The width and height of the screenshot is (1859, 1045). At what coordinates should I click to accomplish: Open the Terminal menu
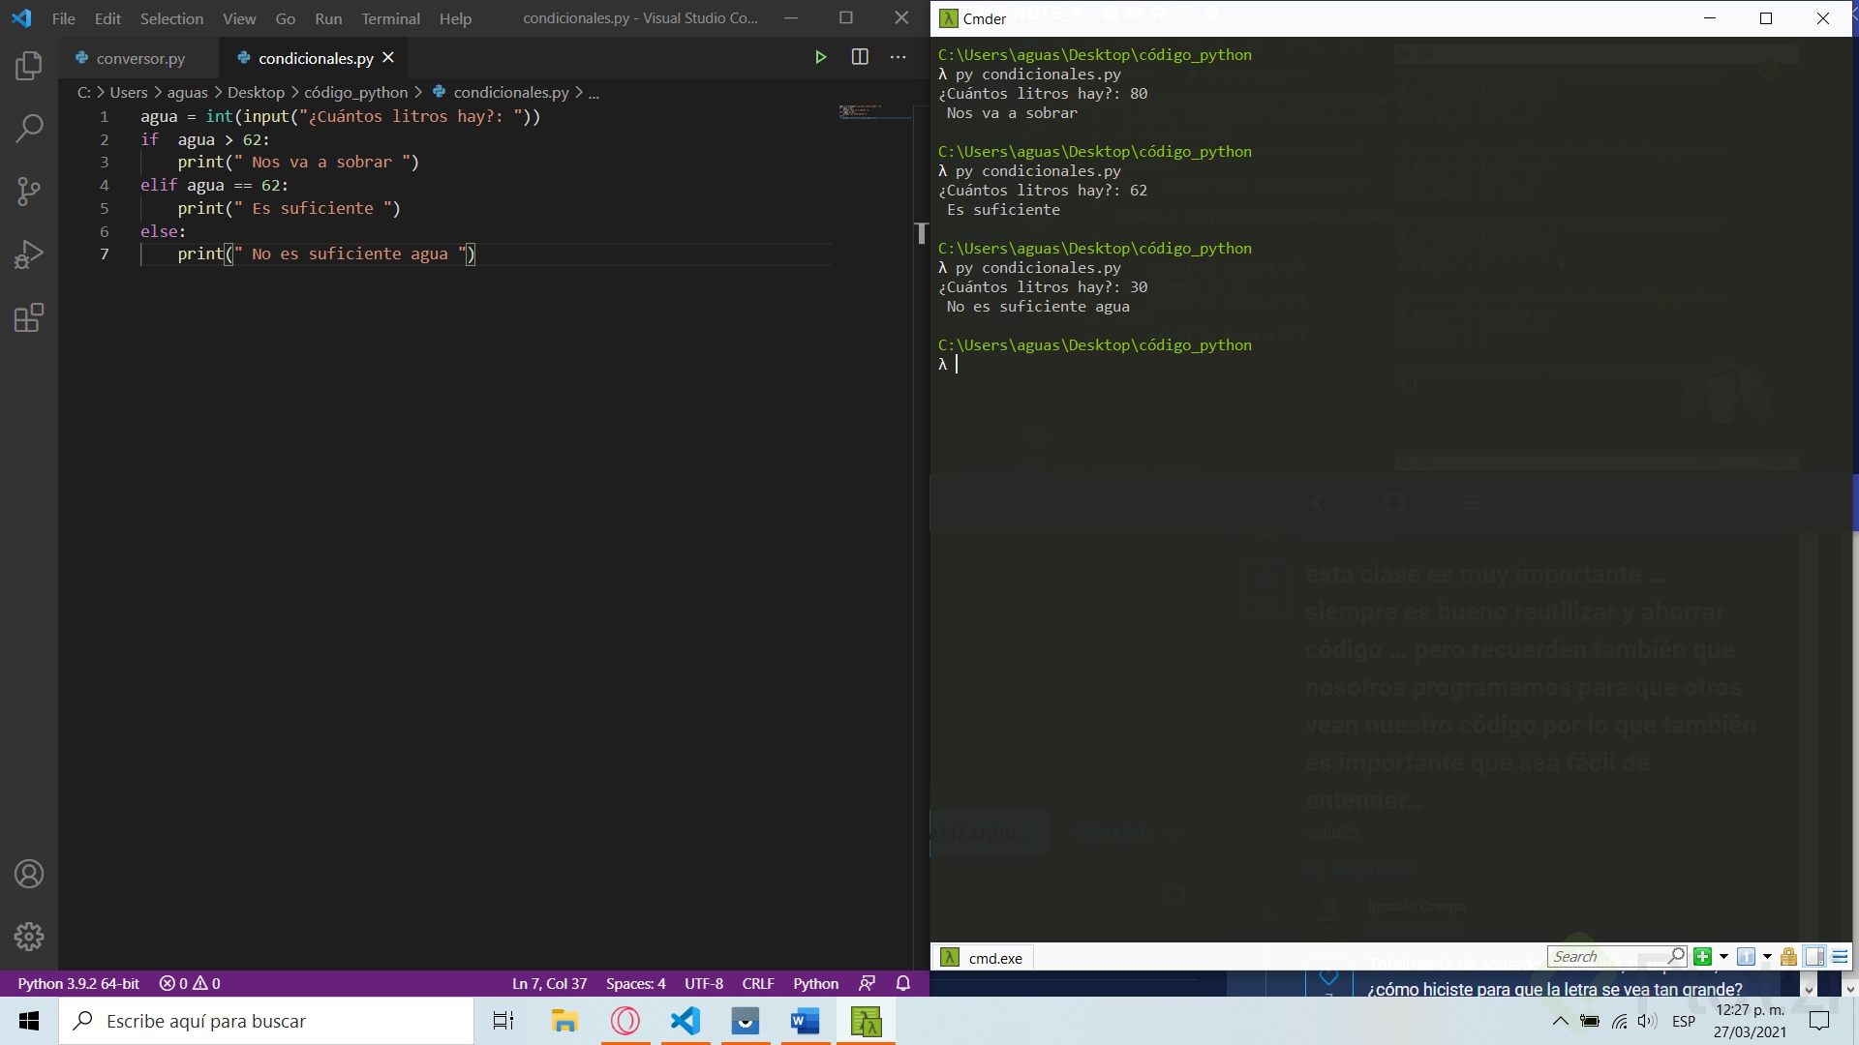[x=391, y=18]
